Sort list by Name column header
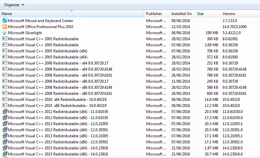Image resolution: width=260 pixels, height=158 pixels. point(72,14)
